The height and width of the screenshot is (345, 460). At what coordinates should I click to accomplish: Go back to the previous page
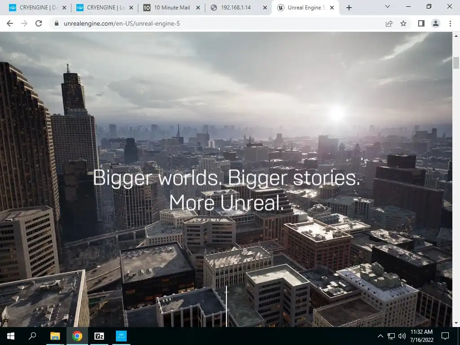pyautogui.click(x=10, y=23)
